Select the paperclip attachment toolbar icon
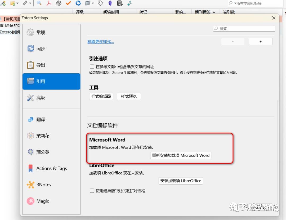The image size is (286, 220). (26, 3)
